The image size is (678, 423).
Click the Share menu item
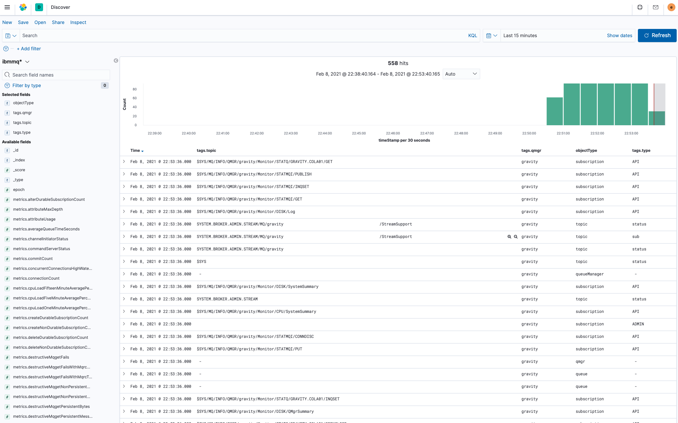coord(58,22)
